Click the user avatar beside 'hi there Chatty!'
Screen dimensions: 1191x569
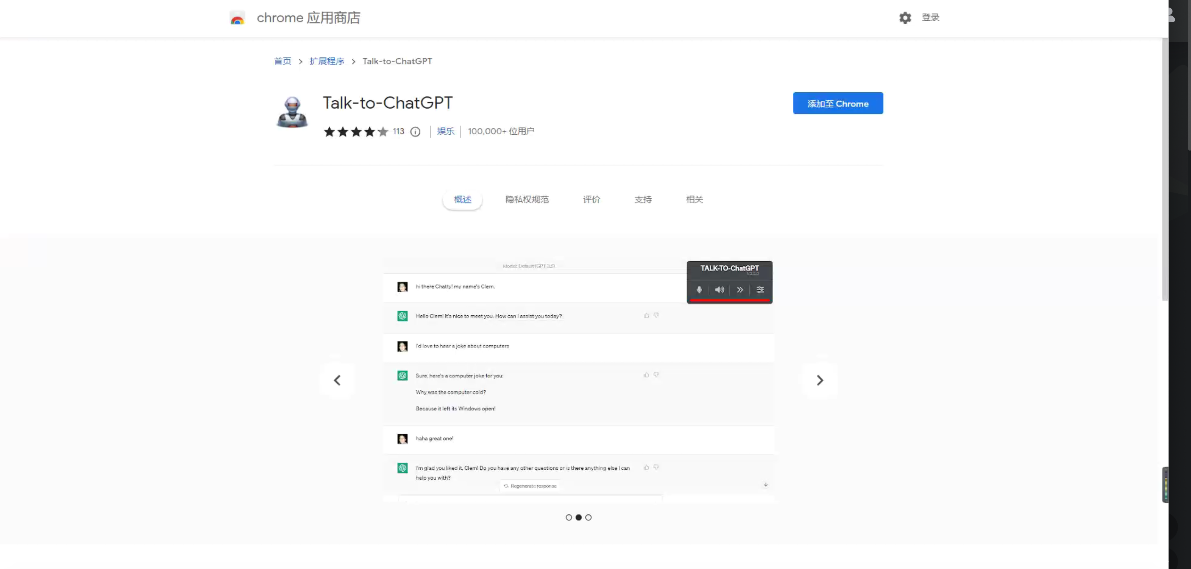(x=402, y=287)
